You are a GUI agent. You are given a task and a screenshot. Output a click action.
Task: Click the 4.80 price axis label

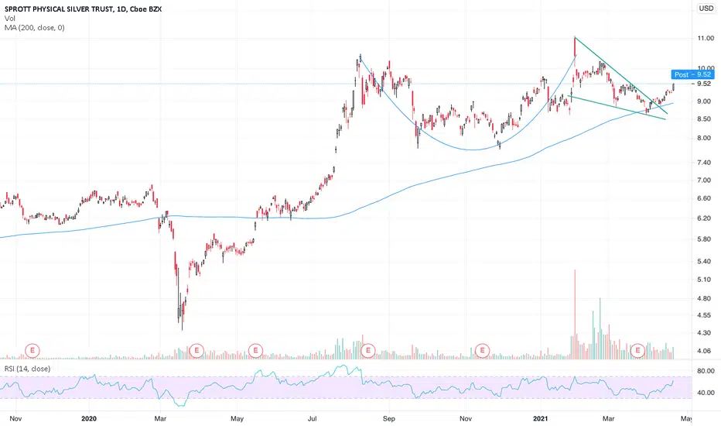[x=706, y=298]
